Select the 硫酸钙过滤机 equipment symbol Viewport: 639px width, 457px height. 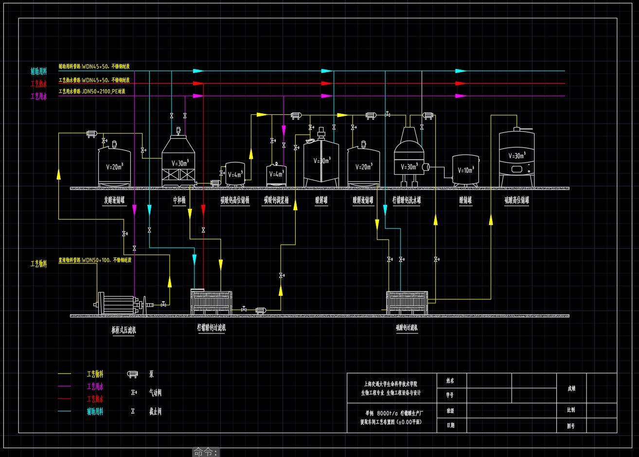pyautogui.click(x=407, y=303)
